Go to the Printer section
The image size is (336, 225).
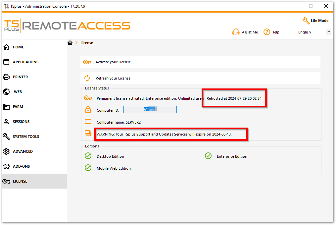click(x=20, y=77)
